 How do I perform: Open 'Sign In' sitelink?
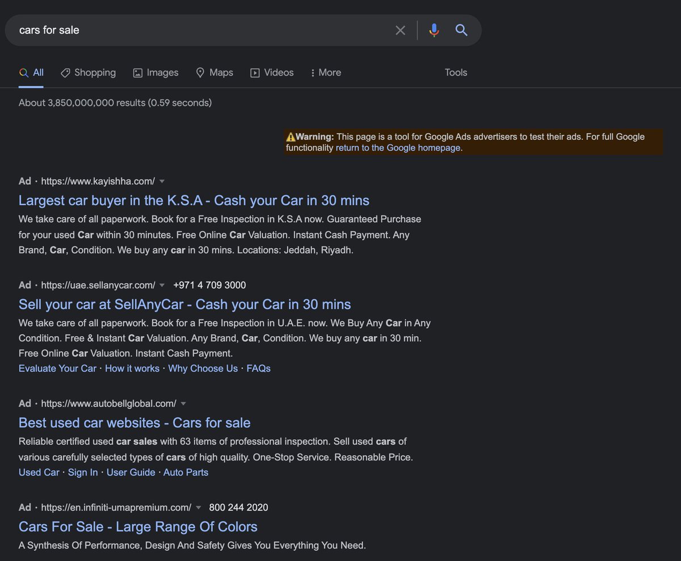(83, 472)
